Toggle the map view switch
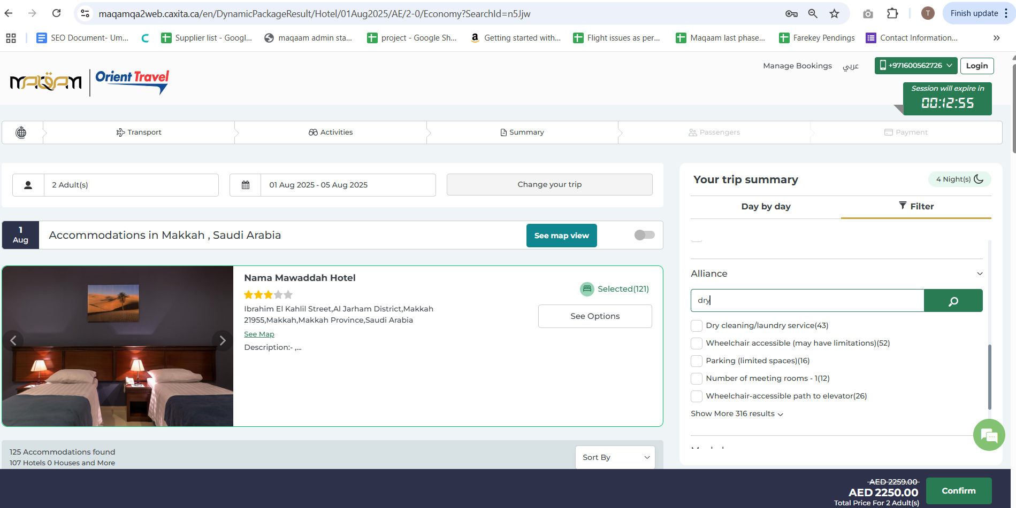1016x508 pixels. [644, 235]
